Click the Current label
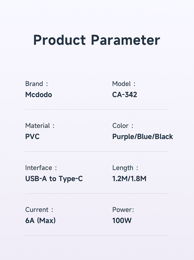The width and height of the screenshot is (194, 260). point(37,210)
